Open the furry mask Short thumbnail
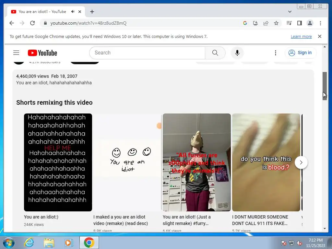This screenshot has height=249, width=332. point(197,162)
